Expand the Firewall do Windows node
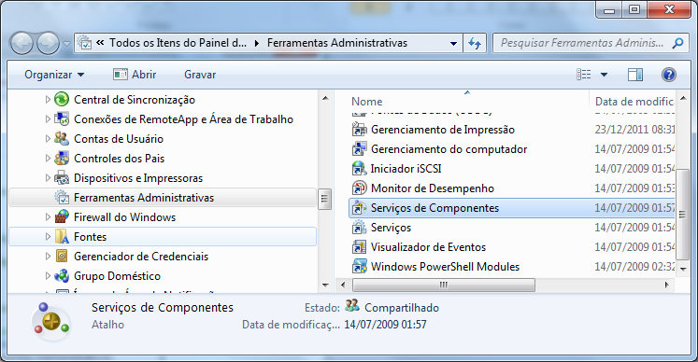The image size is (698, 362). [48, 217]
